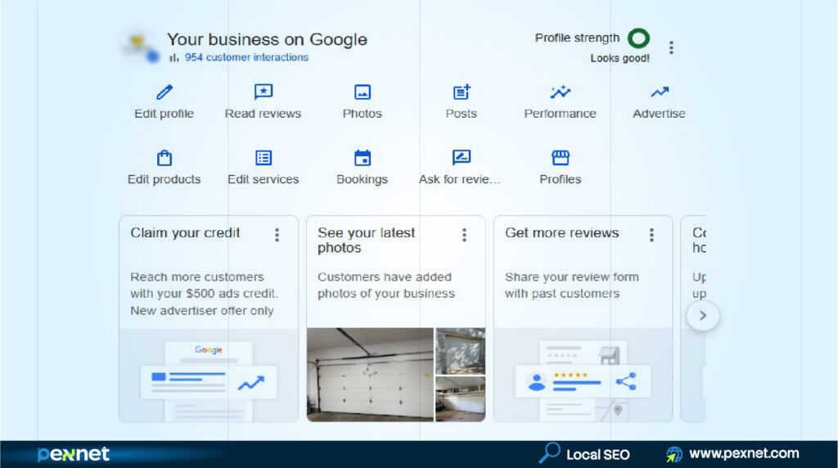Open Claim your credit card options menu
Viewport: 838px width, 468px height.
pos(277,235)
